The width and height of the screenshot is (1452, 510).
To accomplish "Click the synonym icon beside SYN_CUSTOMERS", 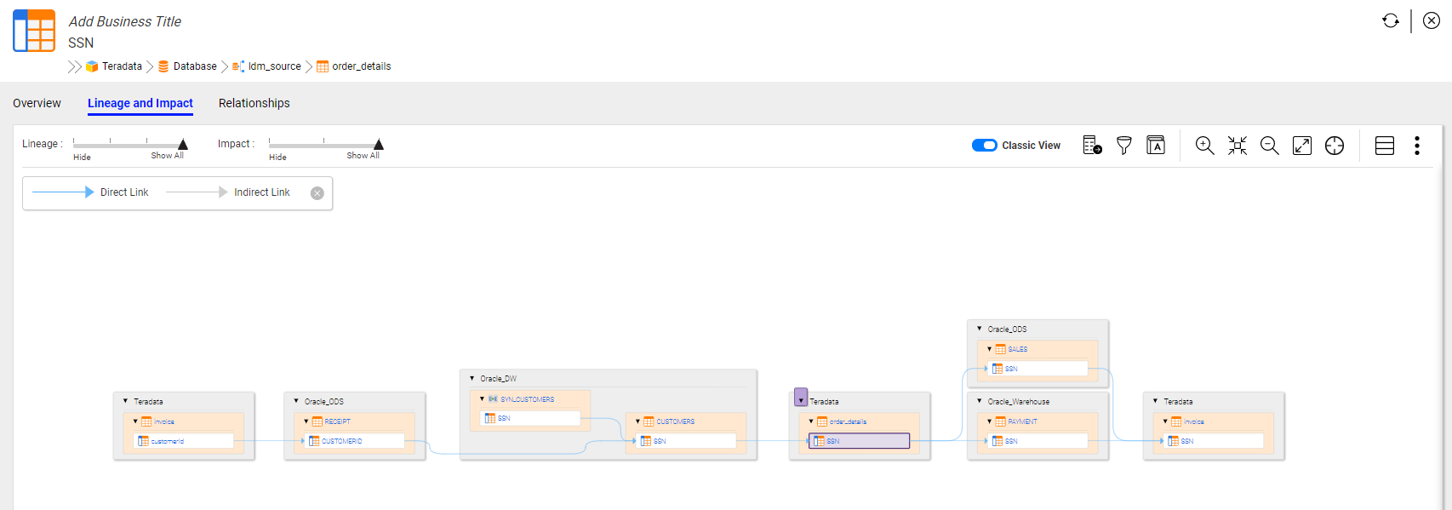I will point(493,398).
